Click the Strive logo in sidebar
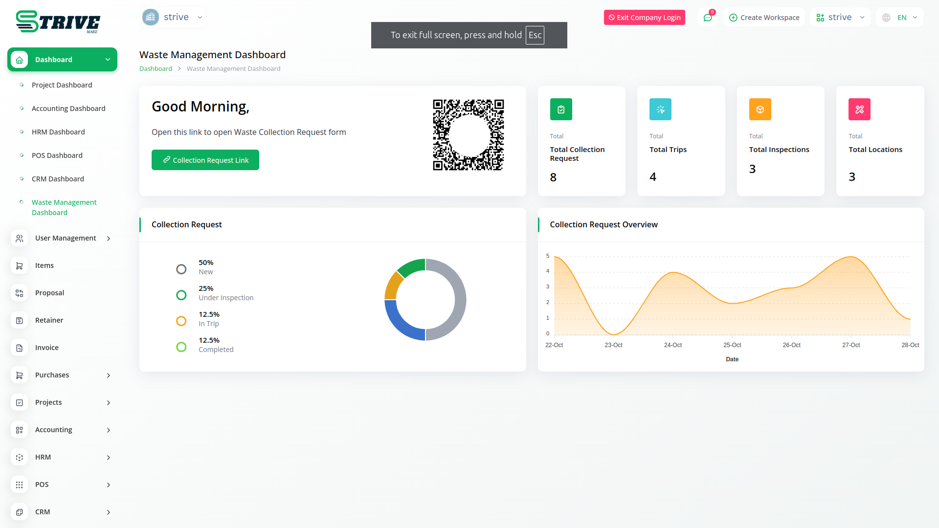The image size is (939, 528). (58, 22)
